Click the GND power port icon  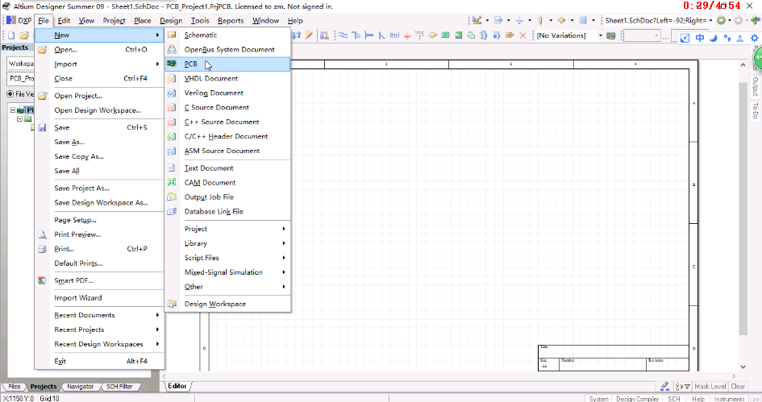pos(407,35)
